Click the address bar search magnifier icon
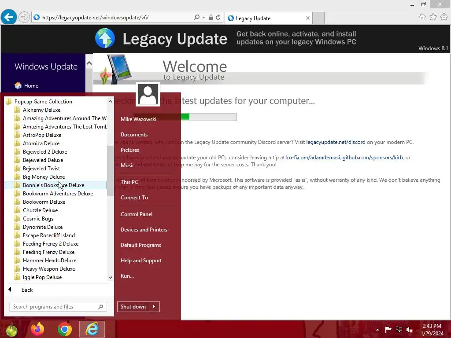Screen dimensions: 451x338 [197, 17]
